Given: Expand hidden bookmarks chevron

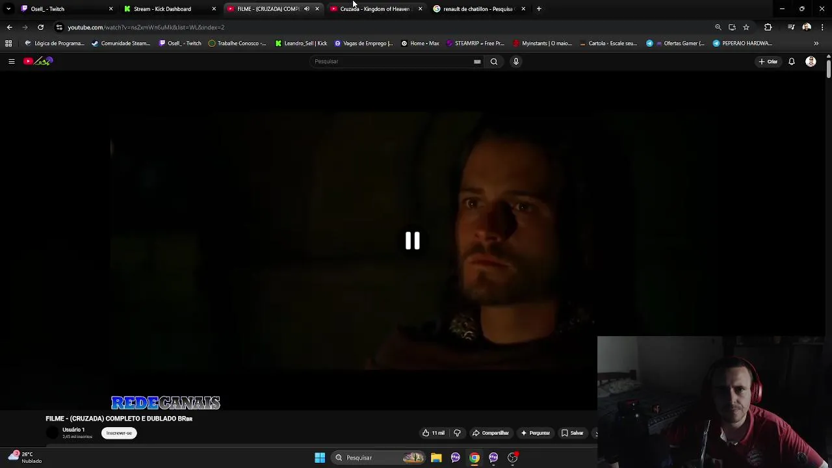Looking at the screenshot, I should point(816,44).
